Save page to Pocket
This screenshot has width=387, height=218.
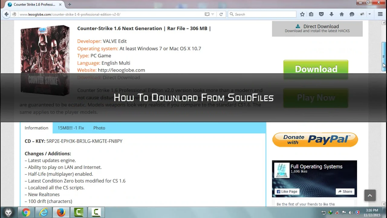click(321, 14)
